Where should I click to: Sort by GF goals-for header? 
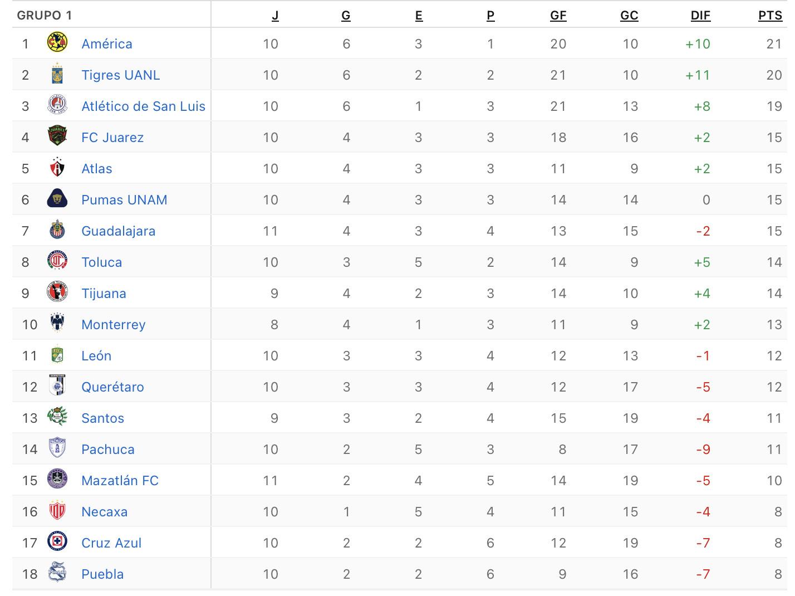[x=558, y=16]
